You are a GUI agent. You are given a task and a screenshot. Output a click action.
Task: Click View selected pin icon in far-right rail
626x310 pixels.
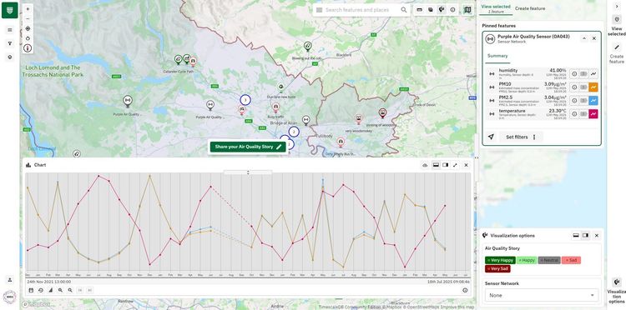(x=617, y=19)
